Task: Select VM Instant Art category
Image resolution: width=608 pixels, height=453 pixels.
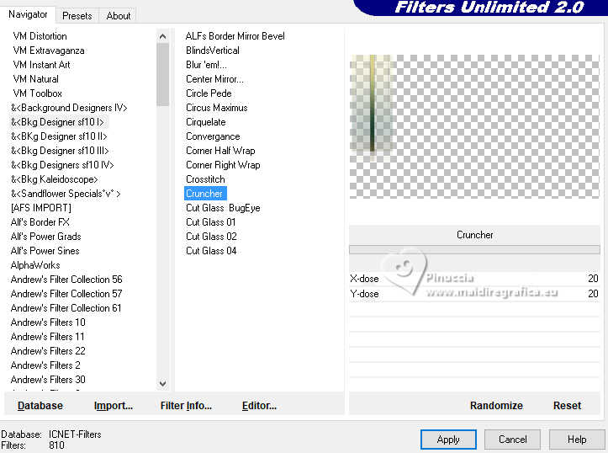Action: 41,65
